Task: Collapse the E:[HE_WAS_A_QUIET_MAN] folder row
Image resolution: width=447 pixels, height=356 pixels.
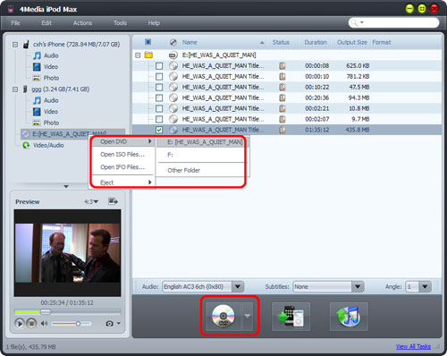Action: (138, 55)
